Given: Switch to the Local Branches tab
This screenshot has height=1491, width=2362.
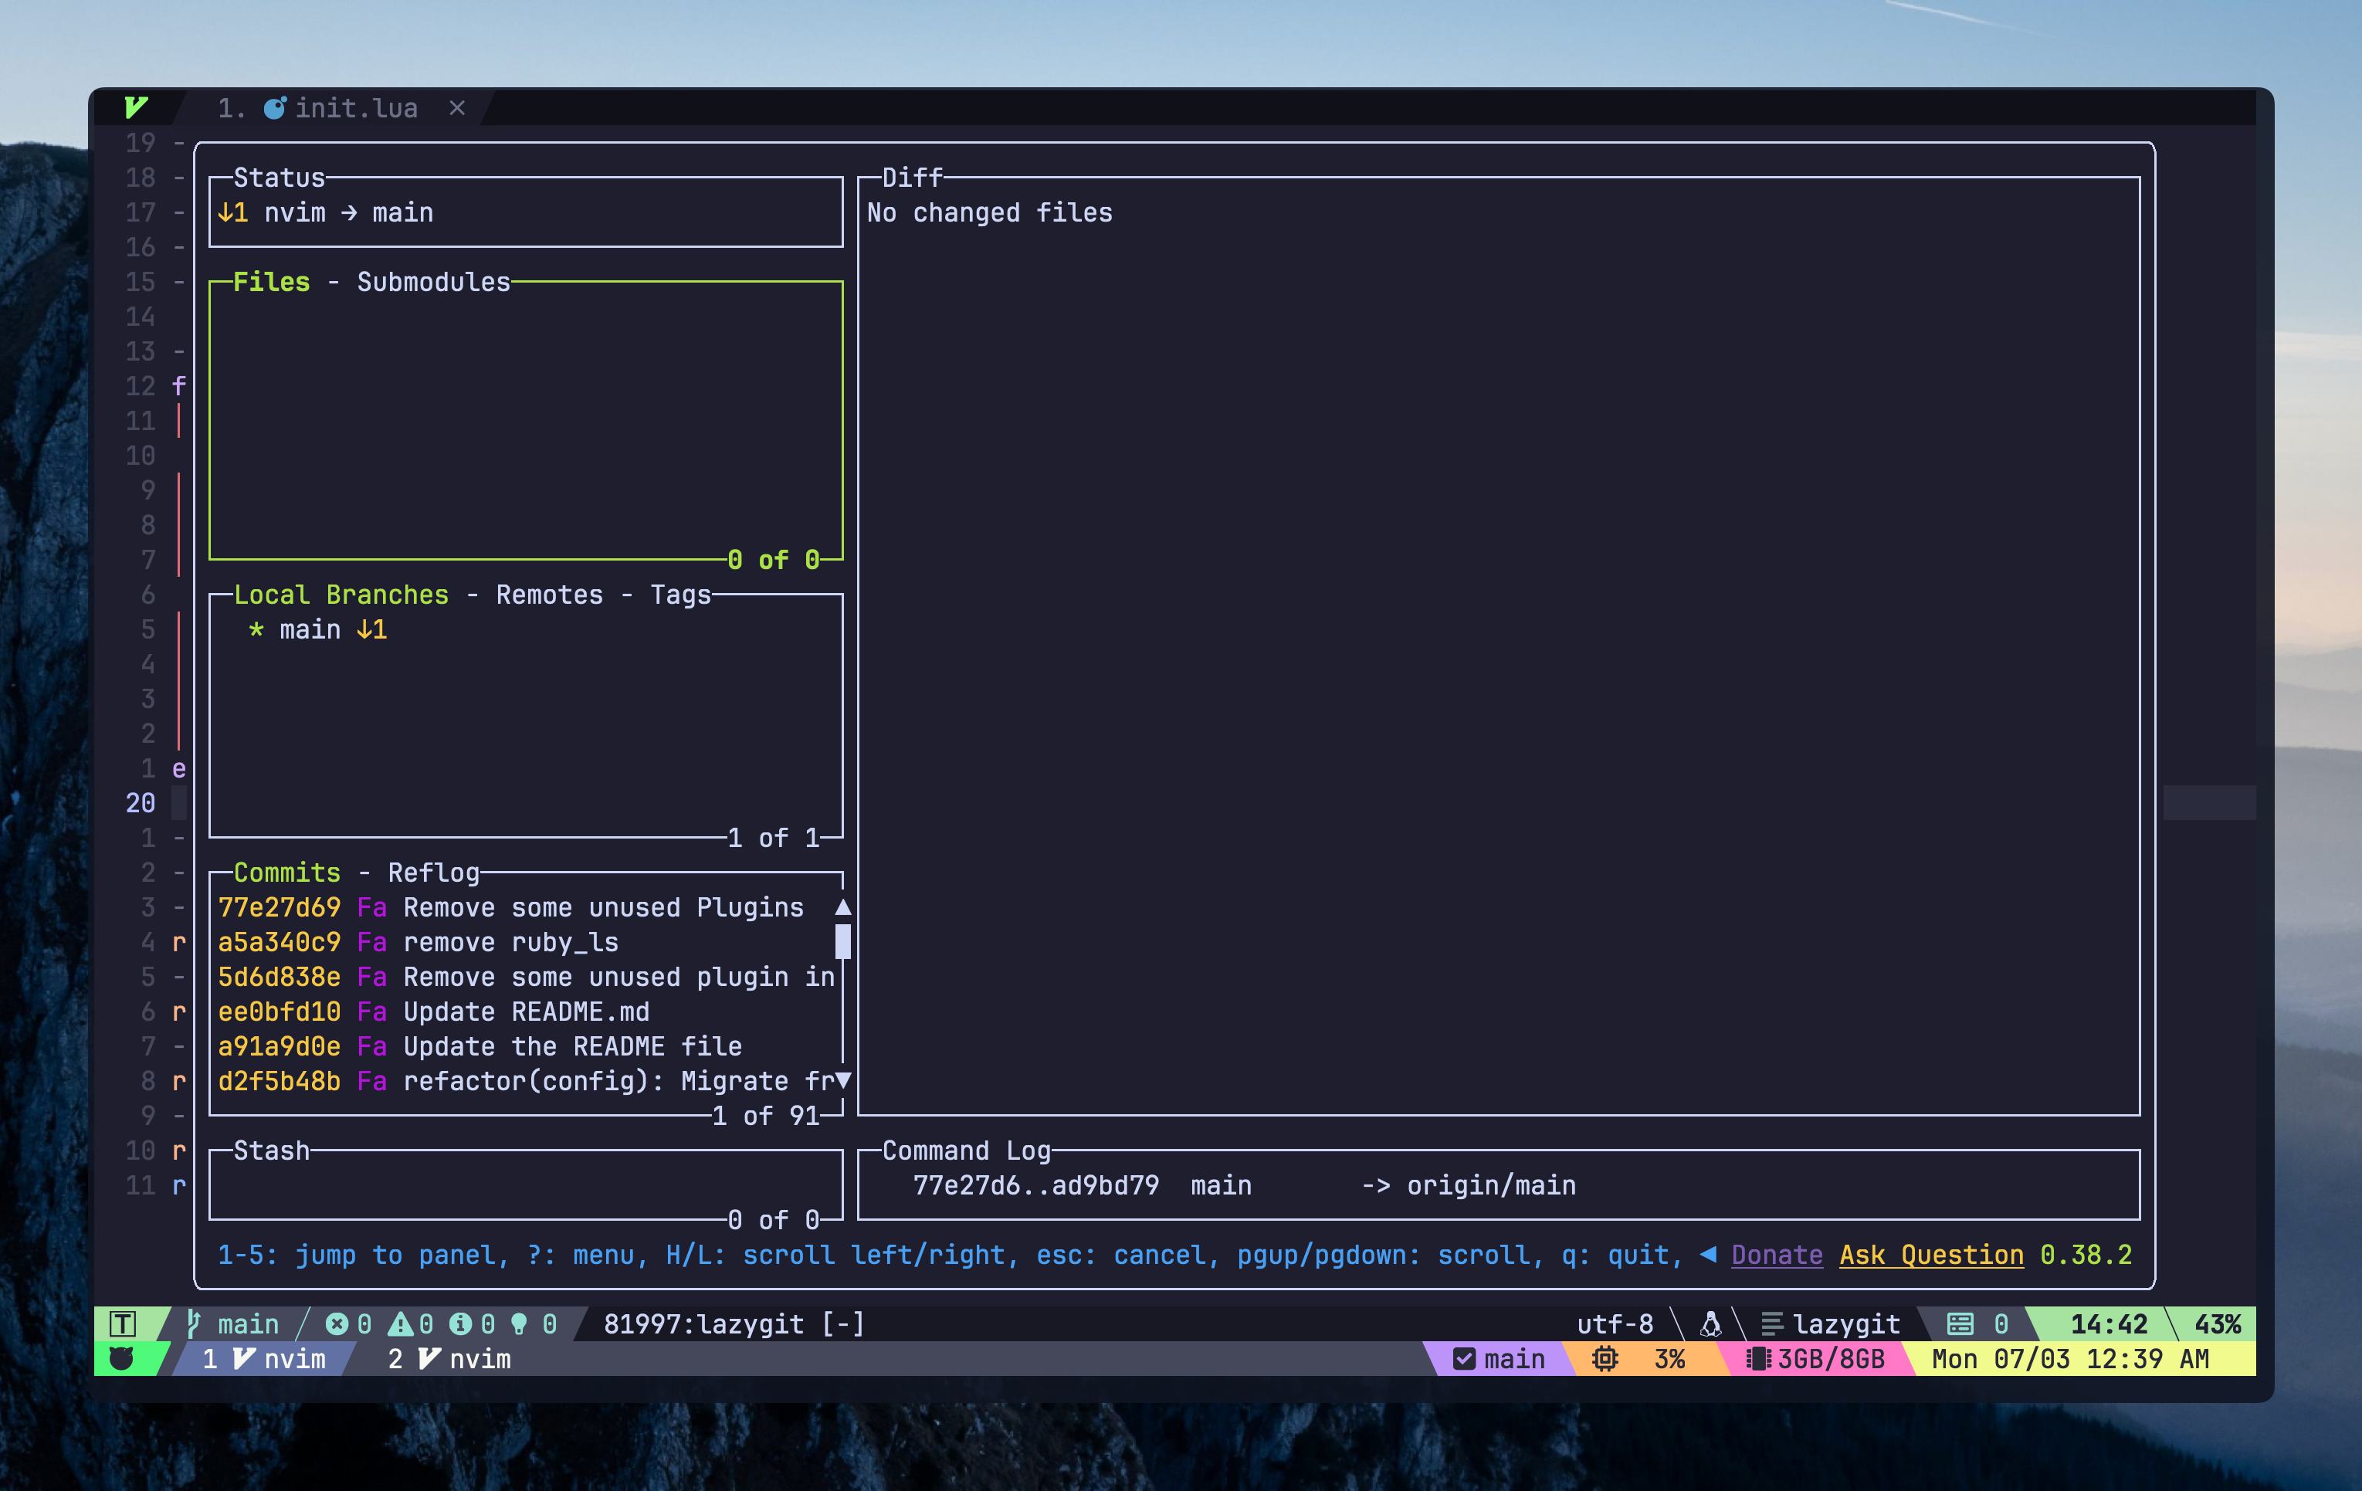Looking at the screenshot, I should (341, 595).
